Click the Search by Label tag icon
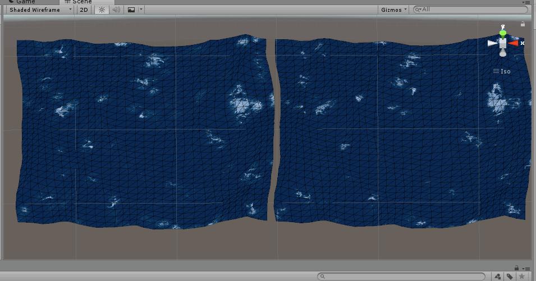The height and width of the screenshot is (281, 536). (x=510, y=277)
